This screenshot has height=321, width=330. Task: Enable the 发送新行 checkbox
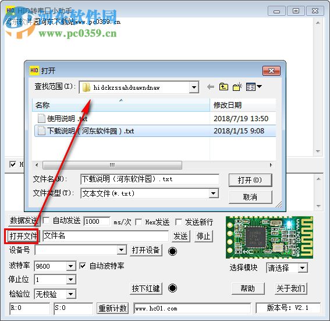179,222
